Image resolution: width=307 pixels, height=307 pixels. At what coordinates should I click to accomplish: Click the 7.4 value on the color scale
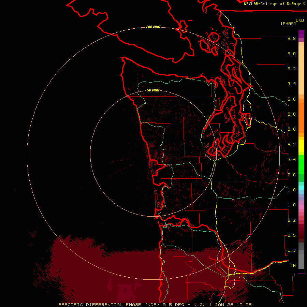(292, 84)
